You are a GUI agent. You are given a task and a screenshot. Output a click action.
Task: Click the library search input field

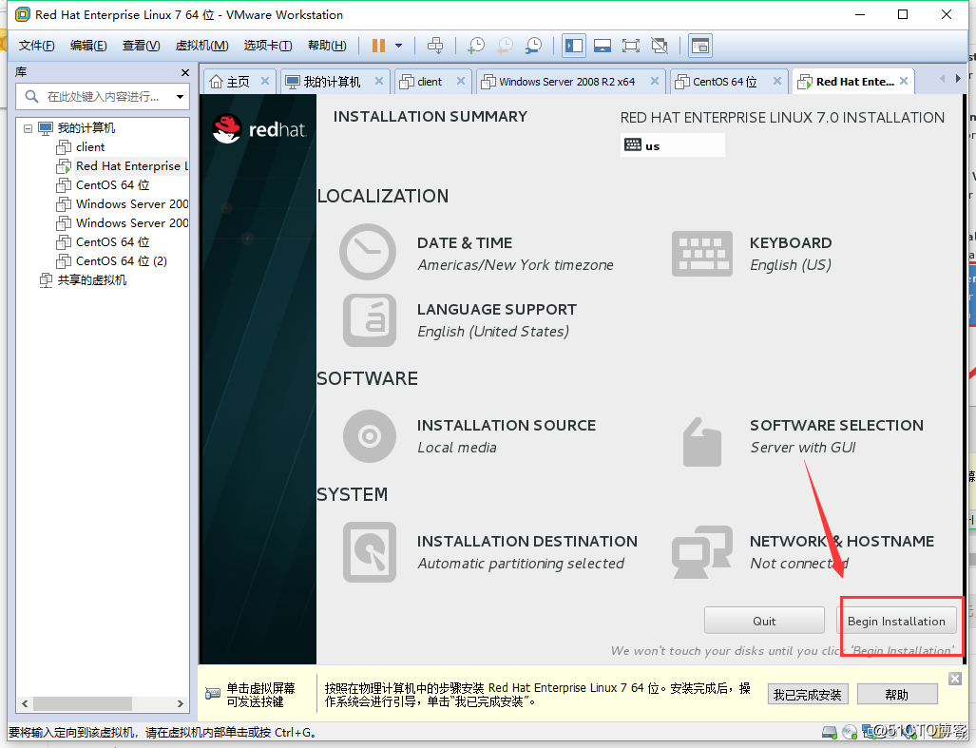click(x=103, y=96)
